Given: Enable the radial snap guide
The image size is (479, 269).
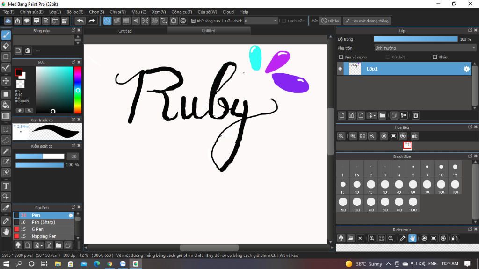Looking at the screenshot, I should (145, 21).
